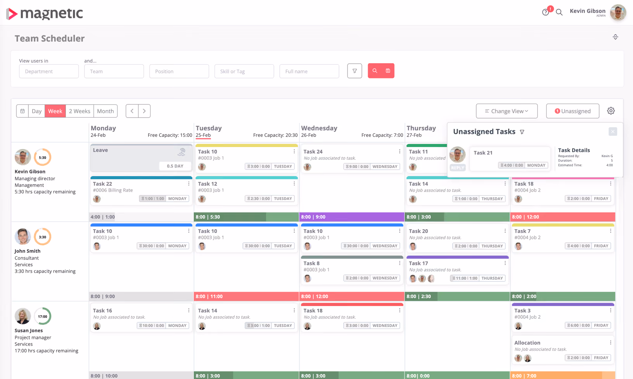Click Kevin Gibson's capacity ring 5:30
Screen dimensions: 633x379
pos(43,157)
